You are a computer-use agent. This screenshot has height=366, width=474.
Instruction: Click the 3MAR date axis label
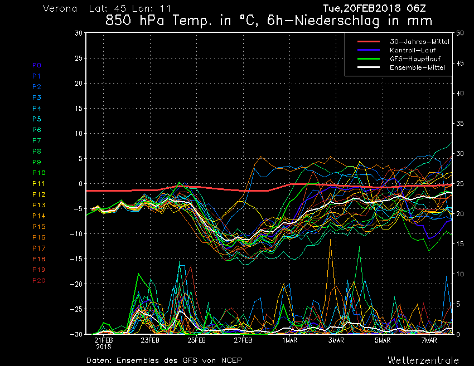[x=336, y=340]
